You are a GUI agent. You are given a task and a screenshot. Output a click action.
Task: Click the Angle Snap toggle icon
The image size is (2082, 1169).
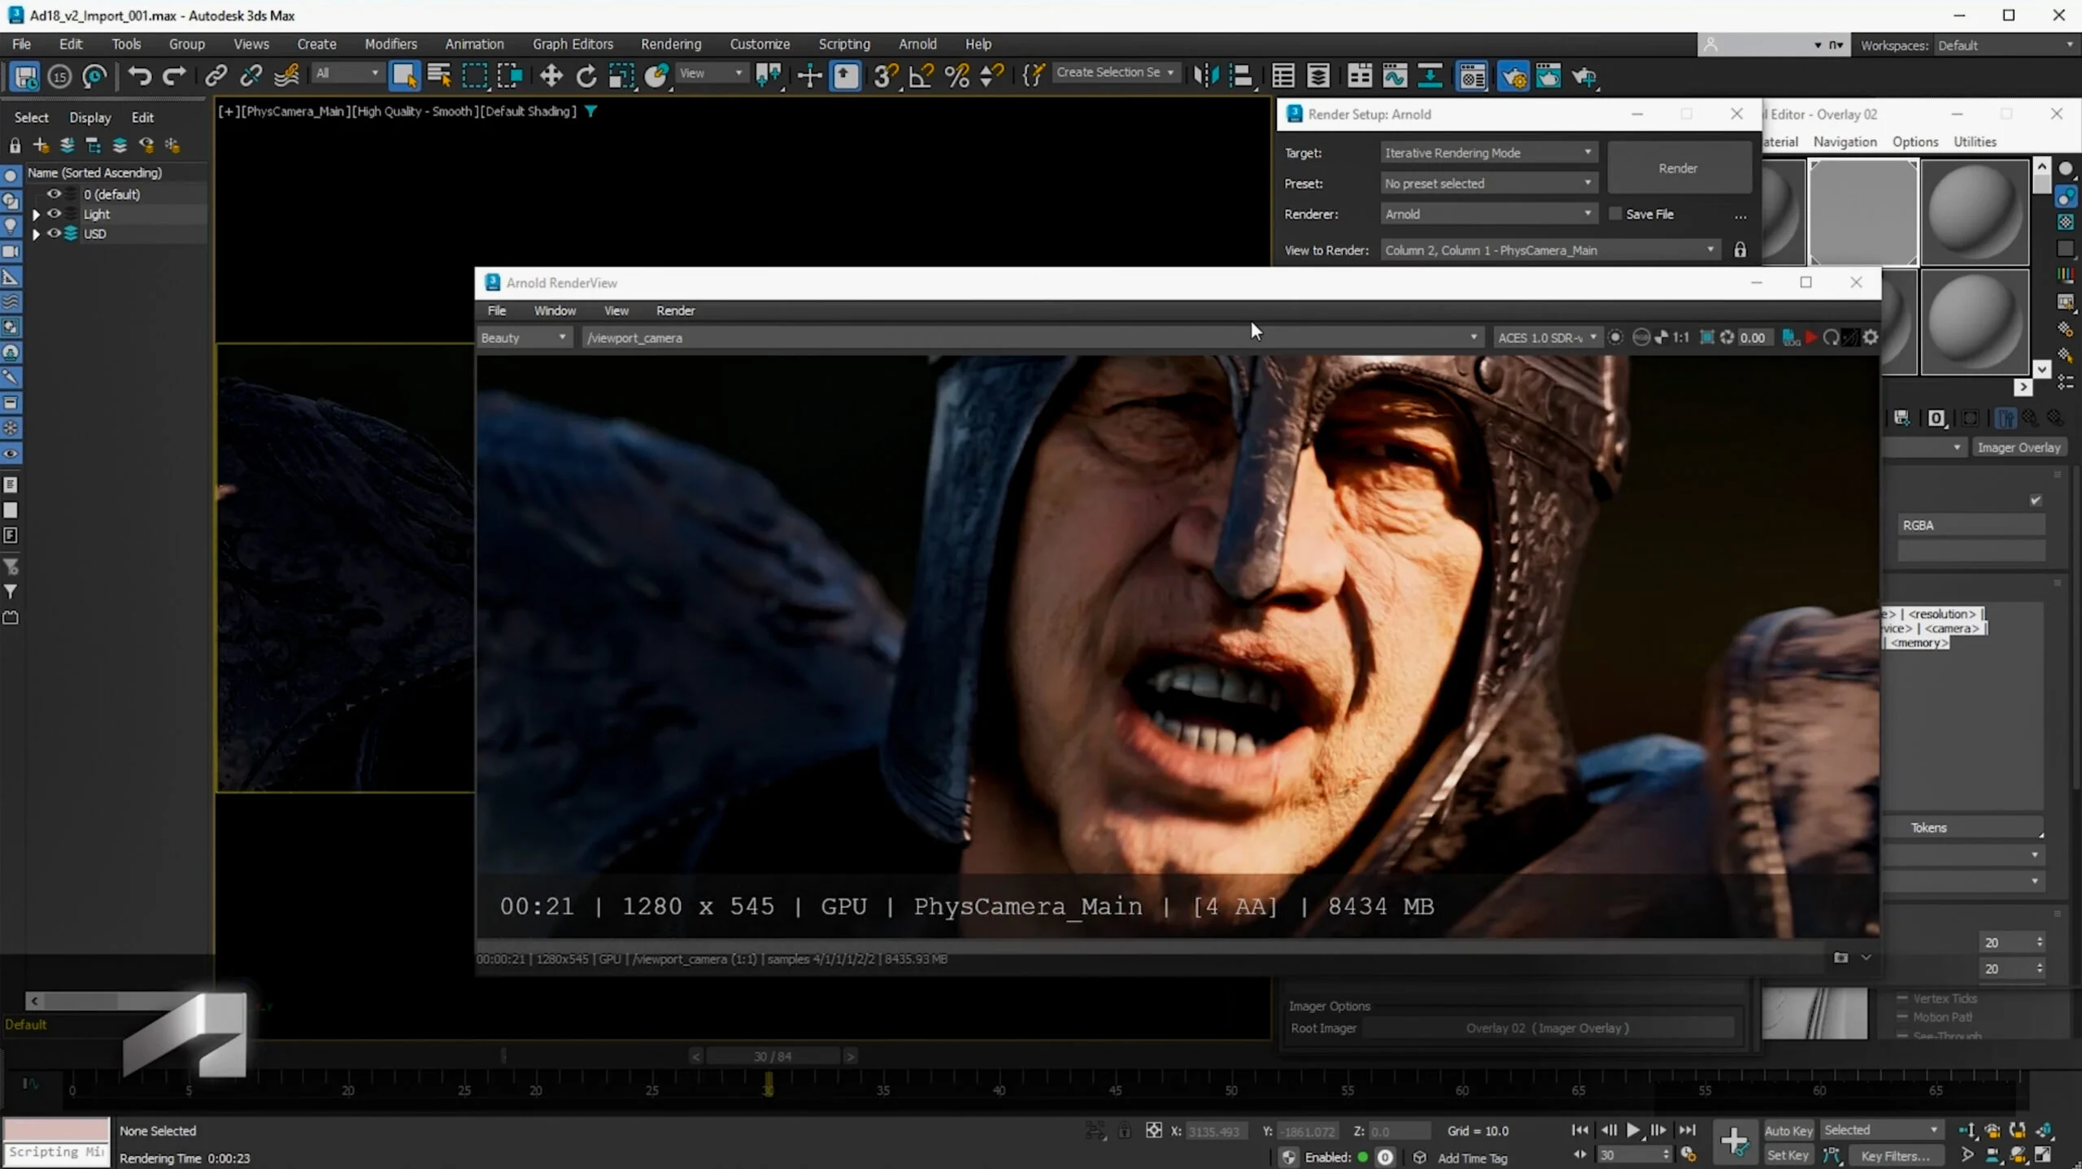point(921,76)
